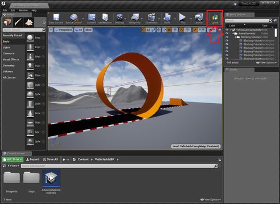Image resolution: width=280 pixels, height=204 pixels.
Task: Open the Window menu
Action: pos(24,10)
